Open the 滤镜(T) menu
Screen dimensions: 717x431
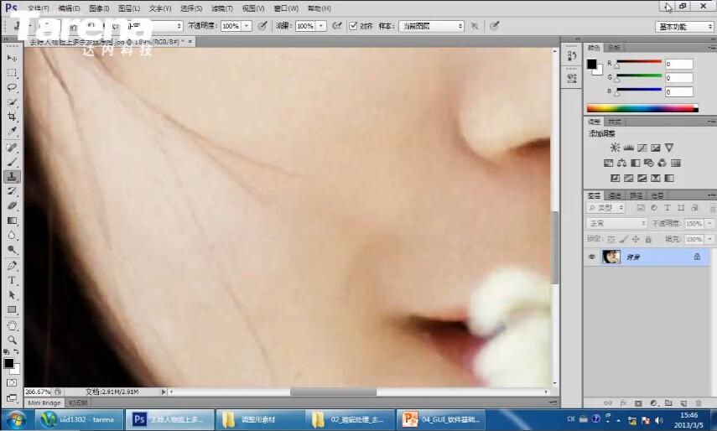(x=221, y=8)
